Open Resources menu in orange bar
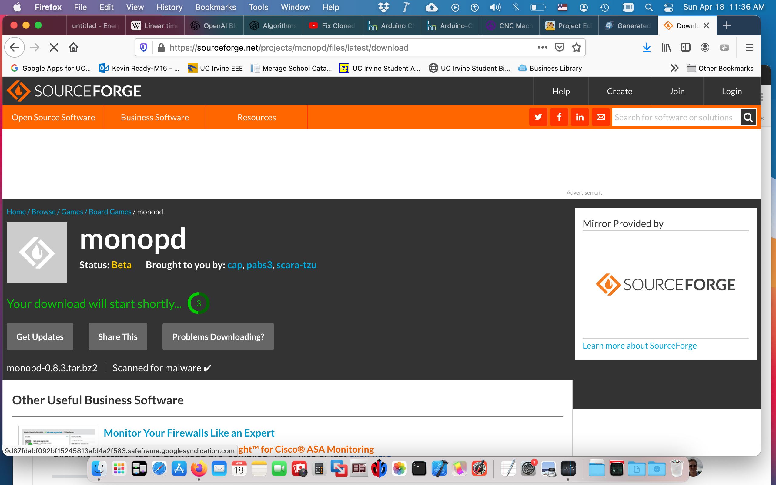The image size is (776, 485). click(x=256, y=117)
